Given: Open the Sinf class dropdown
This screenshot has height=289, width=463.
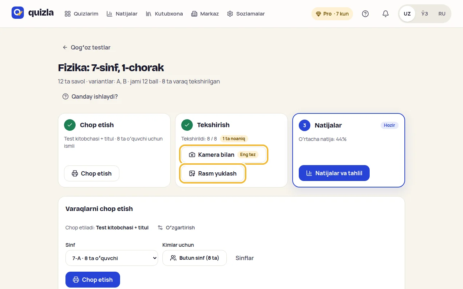Looking at the screenshot, I should coord(112,258).
